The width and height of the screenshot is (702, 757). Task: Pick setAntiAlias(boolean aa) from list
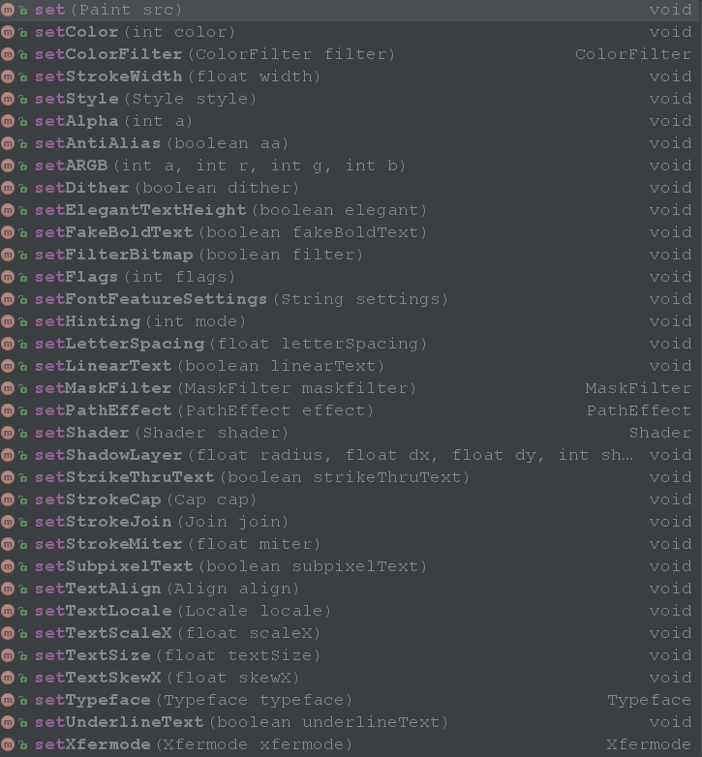click(x=351, y=143)
